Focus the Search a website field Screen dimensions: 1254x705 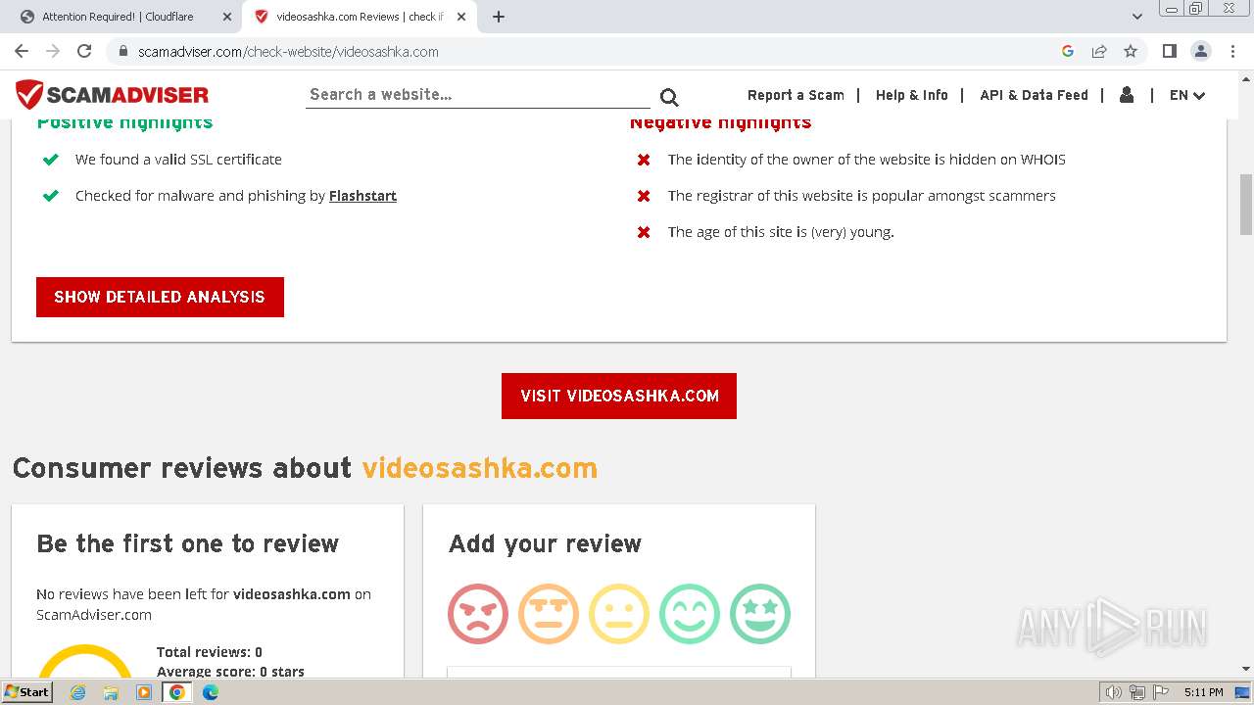(x=477, y=95)
